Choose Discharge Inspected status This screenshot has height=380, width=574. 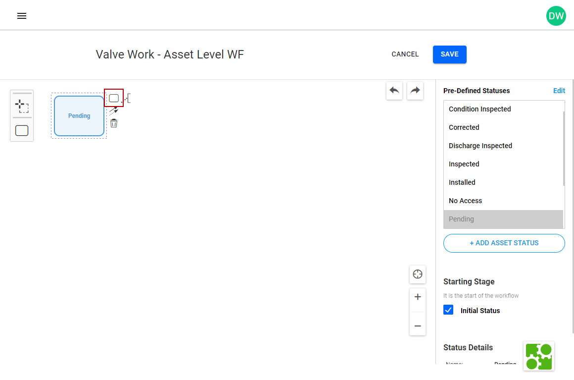pyautogui.click(x=503, y=146)
